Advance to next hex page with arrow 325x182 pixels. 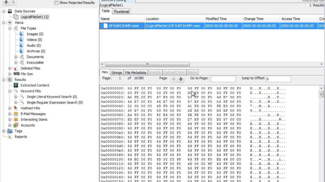point(181,79)
